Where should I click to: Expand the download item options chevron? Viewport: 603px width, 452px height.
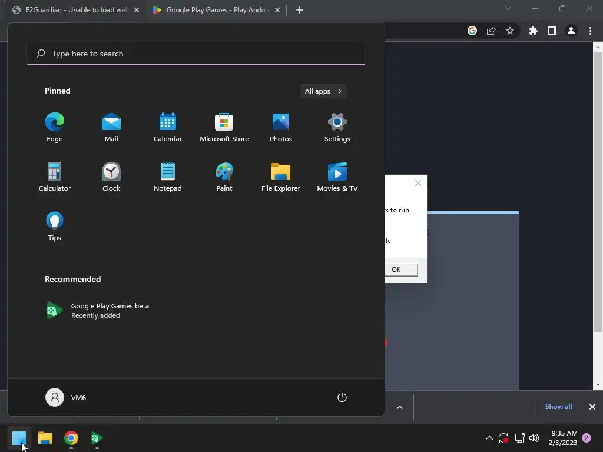[400, 407]
